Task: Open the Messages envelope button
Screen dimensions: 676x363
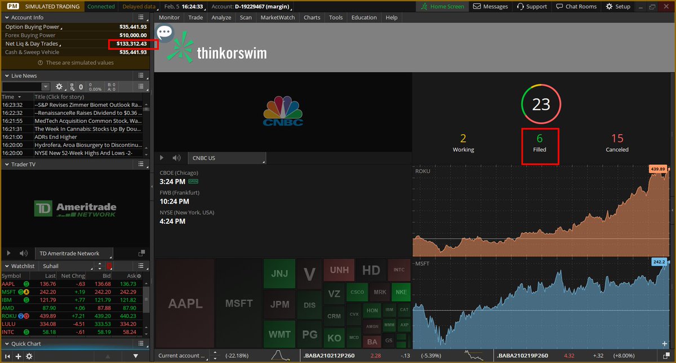Action: (490, 6)
